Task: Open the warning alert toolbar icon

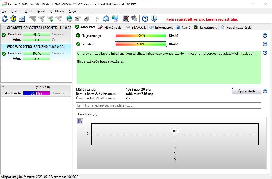Action: point(13,18)
